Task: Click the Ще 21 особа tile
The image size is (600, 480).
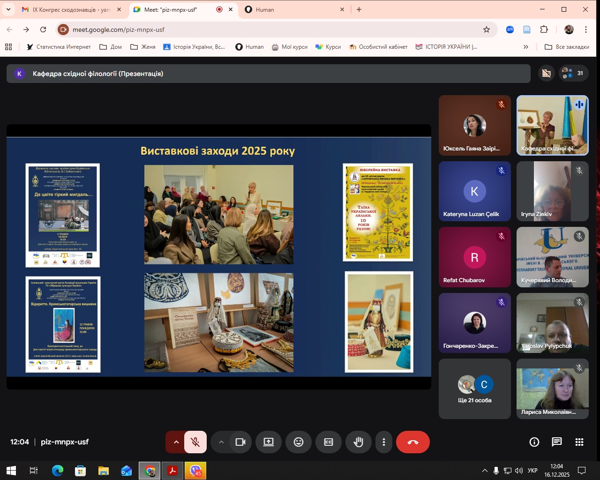Action: [x=475, y=389]
